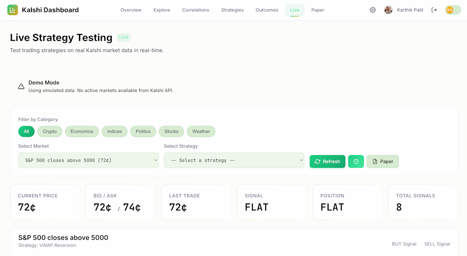The height and width of the screenshot is (256, 467).
Task: Click the S&P 500 closes above 5000 heading
Action: pos(63,238)
